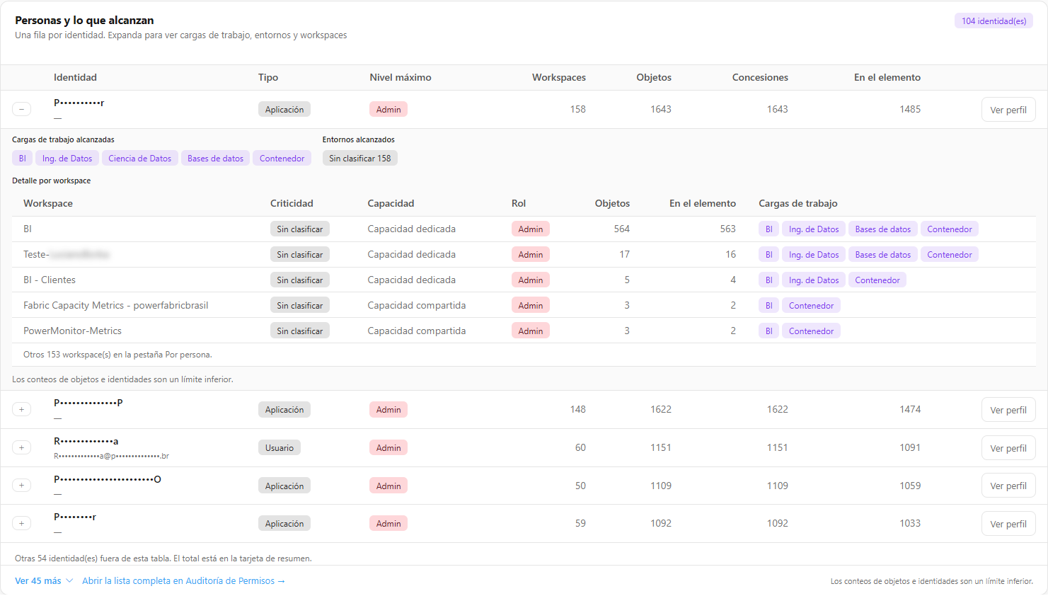Click the Sin clasificar 158 environment chip

(x=359, y=159)
